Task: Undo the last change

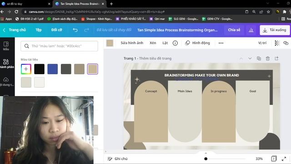Action: 75,30
